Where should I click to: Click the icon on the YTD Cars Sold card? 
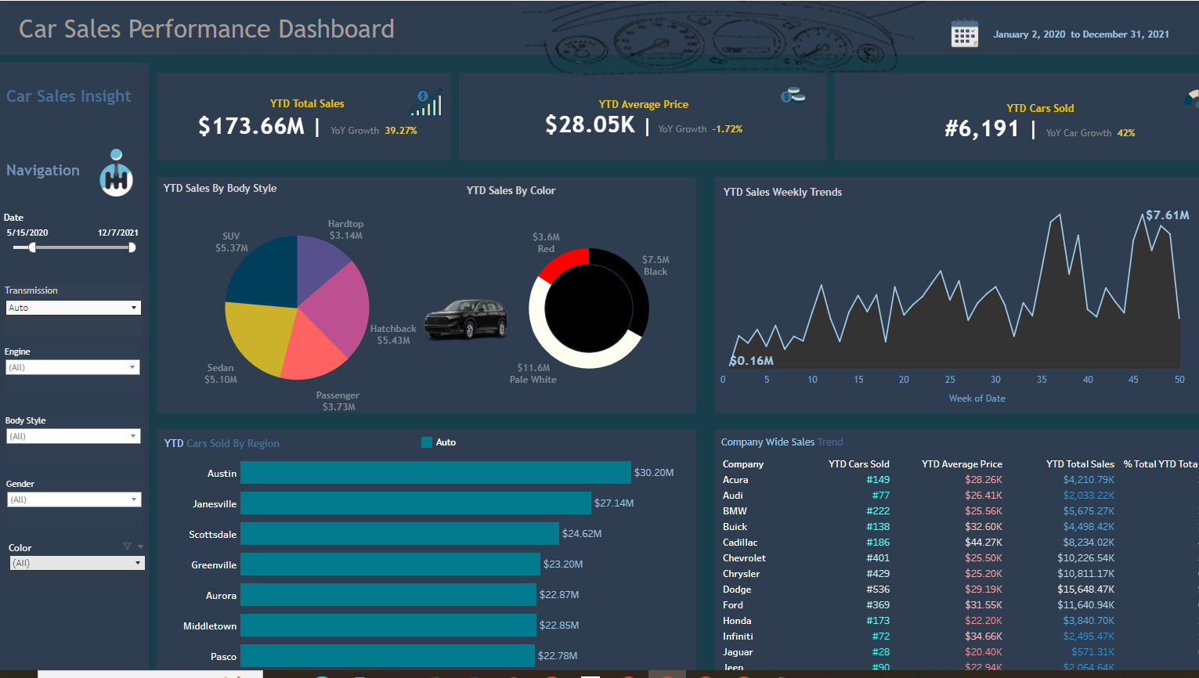pos(1192,99)
